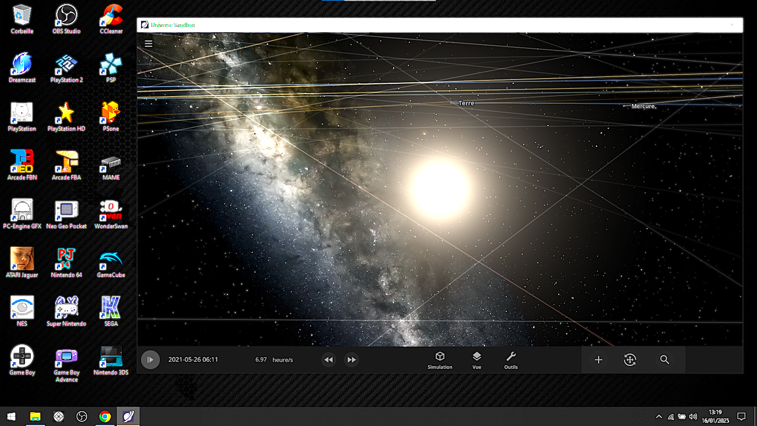Click the bright Sun in the simulation
Viewport: 757px width, 426px height.
[440, 188]
